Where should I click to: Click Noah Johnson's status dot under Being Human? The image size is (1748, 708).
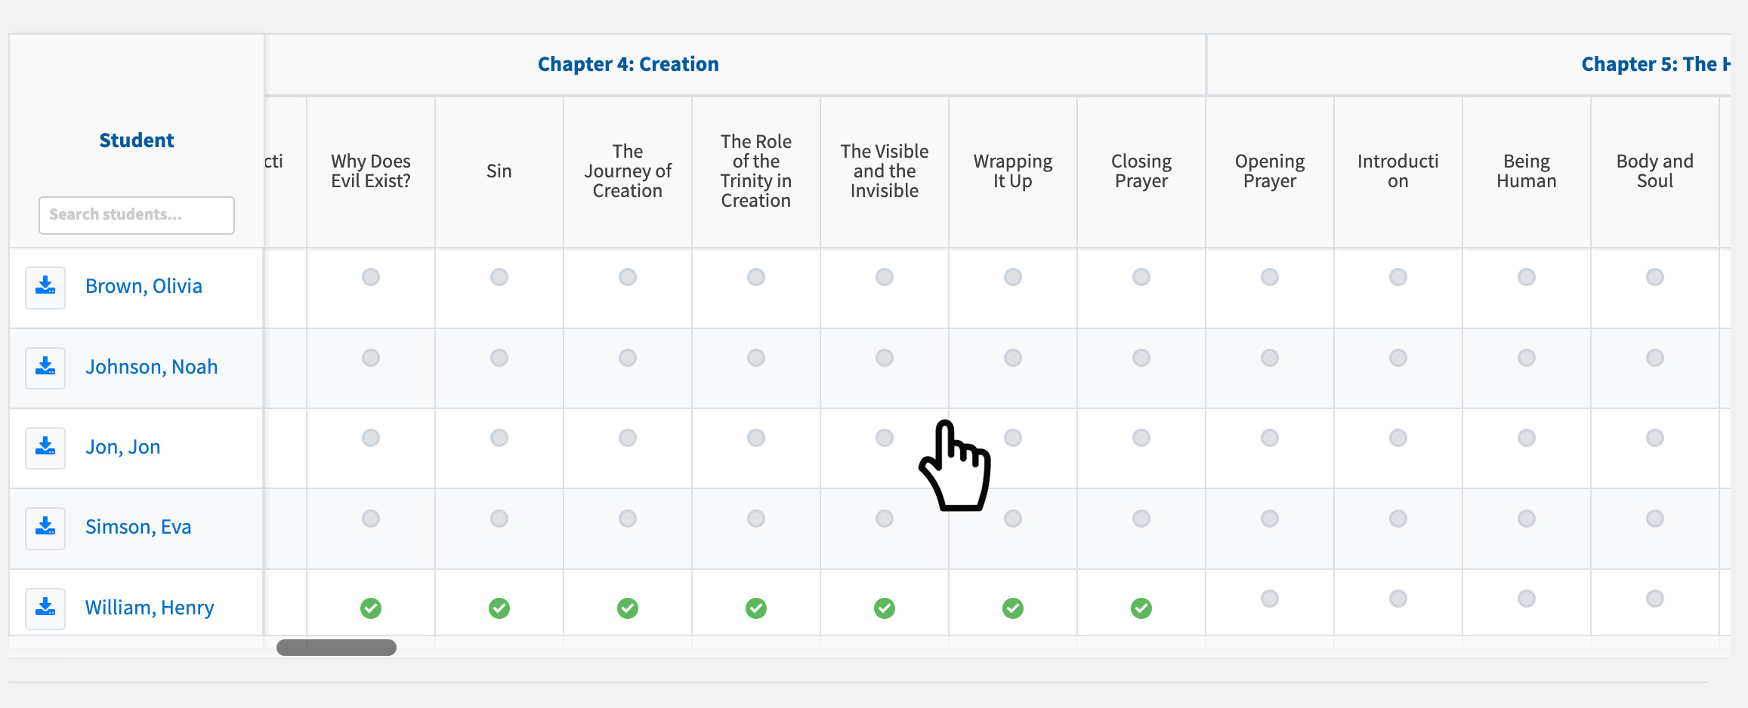[x=1527, y=358]
